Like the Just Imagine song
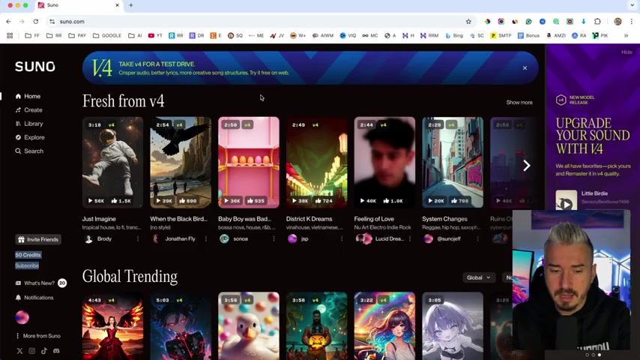640x360 pixels. [x=121, y=201]
